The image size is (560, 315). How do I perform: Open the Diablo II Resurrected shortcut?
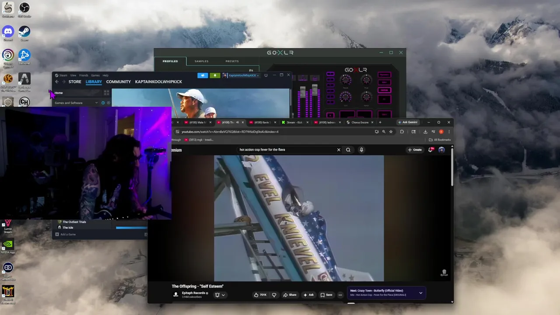click(8, 295)
